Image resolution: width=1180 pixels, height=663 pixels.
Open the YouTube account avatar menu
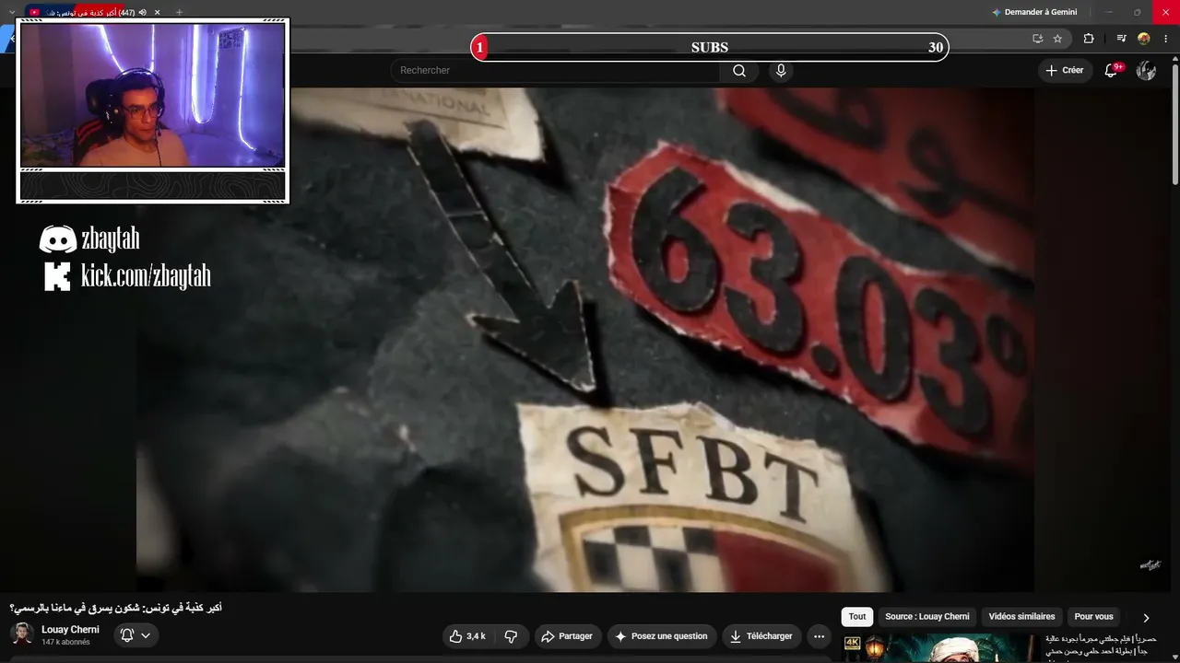point(1146,70)
